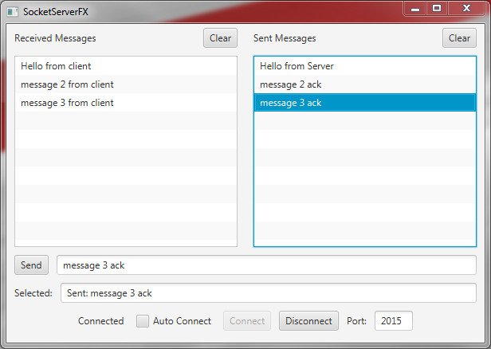Select 'message 2 ack' sent row

tap(365, 84)
